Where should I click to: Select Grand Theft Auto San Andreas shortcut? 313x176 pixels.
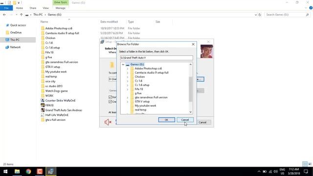[64, 110]
